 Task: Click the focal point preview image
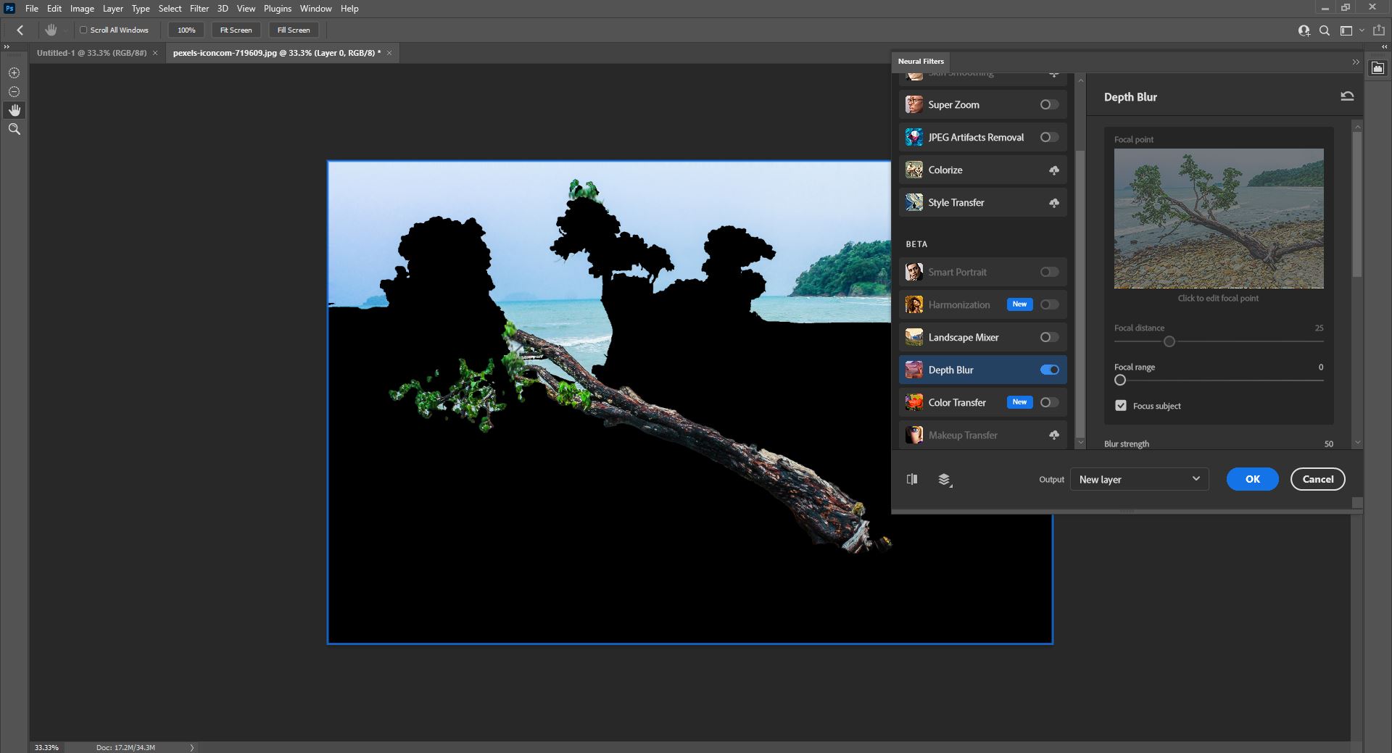click(x=1217, y=217)
